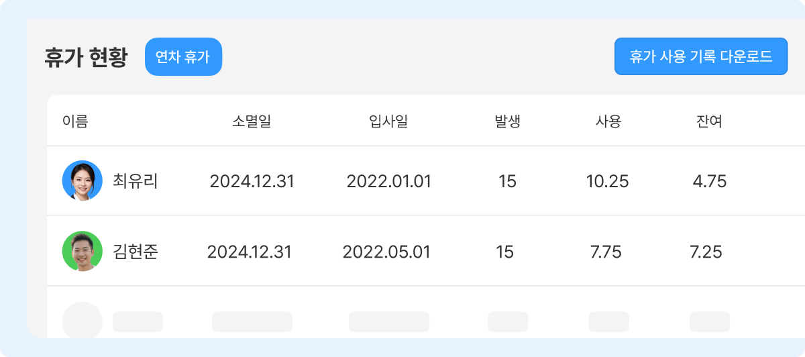This screenshot has height=357, width=805.
Task: Download records with 휴가 사용 기록 다운로드 button
Action: click(x=701, y=56)
